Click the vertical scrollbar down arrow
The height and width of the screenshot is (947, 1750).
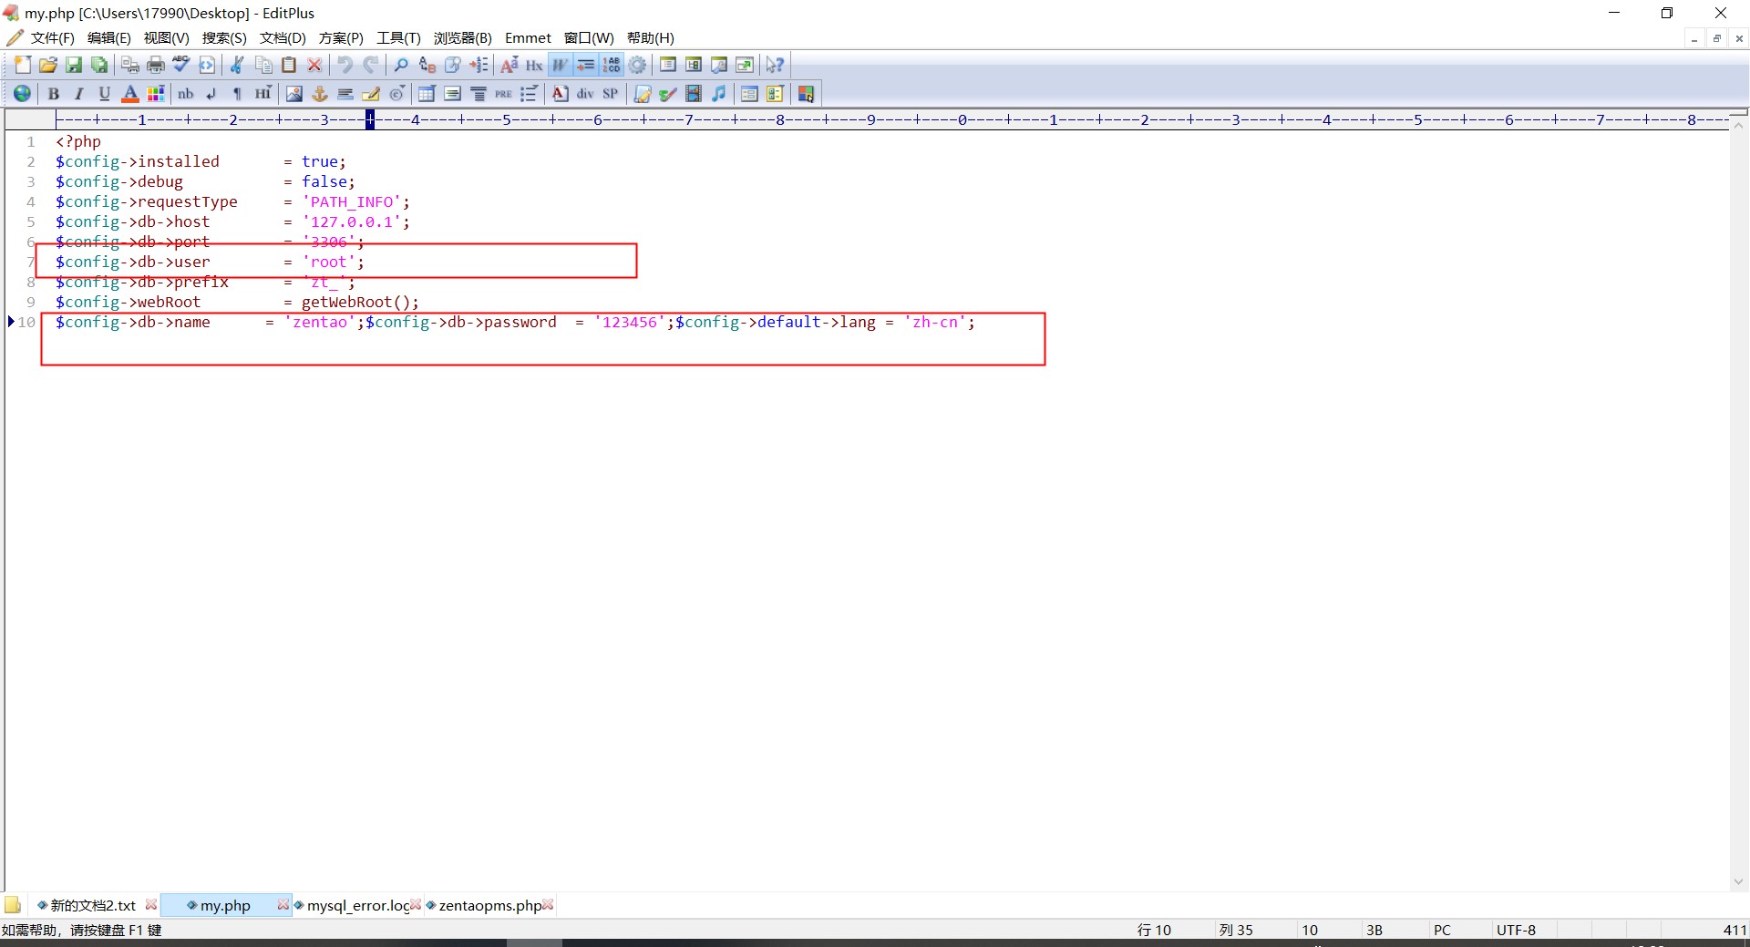[x=1738, y=881]
